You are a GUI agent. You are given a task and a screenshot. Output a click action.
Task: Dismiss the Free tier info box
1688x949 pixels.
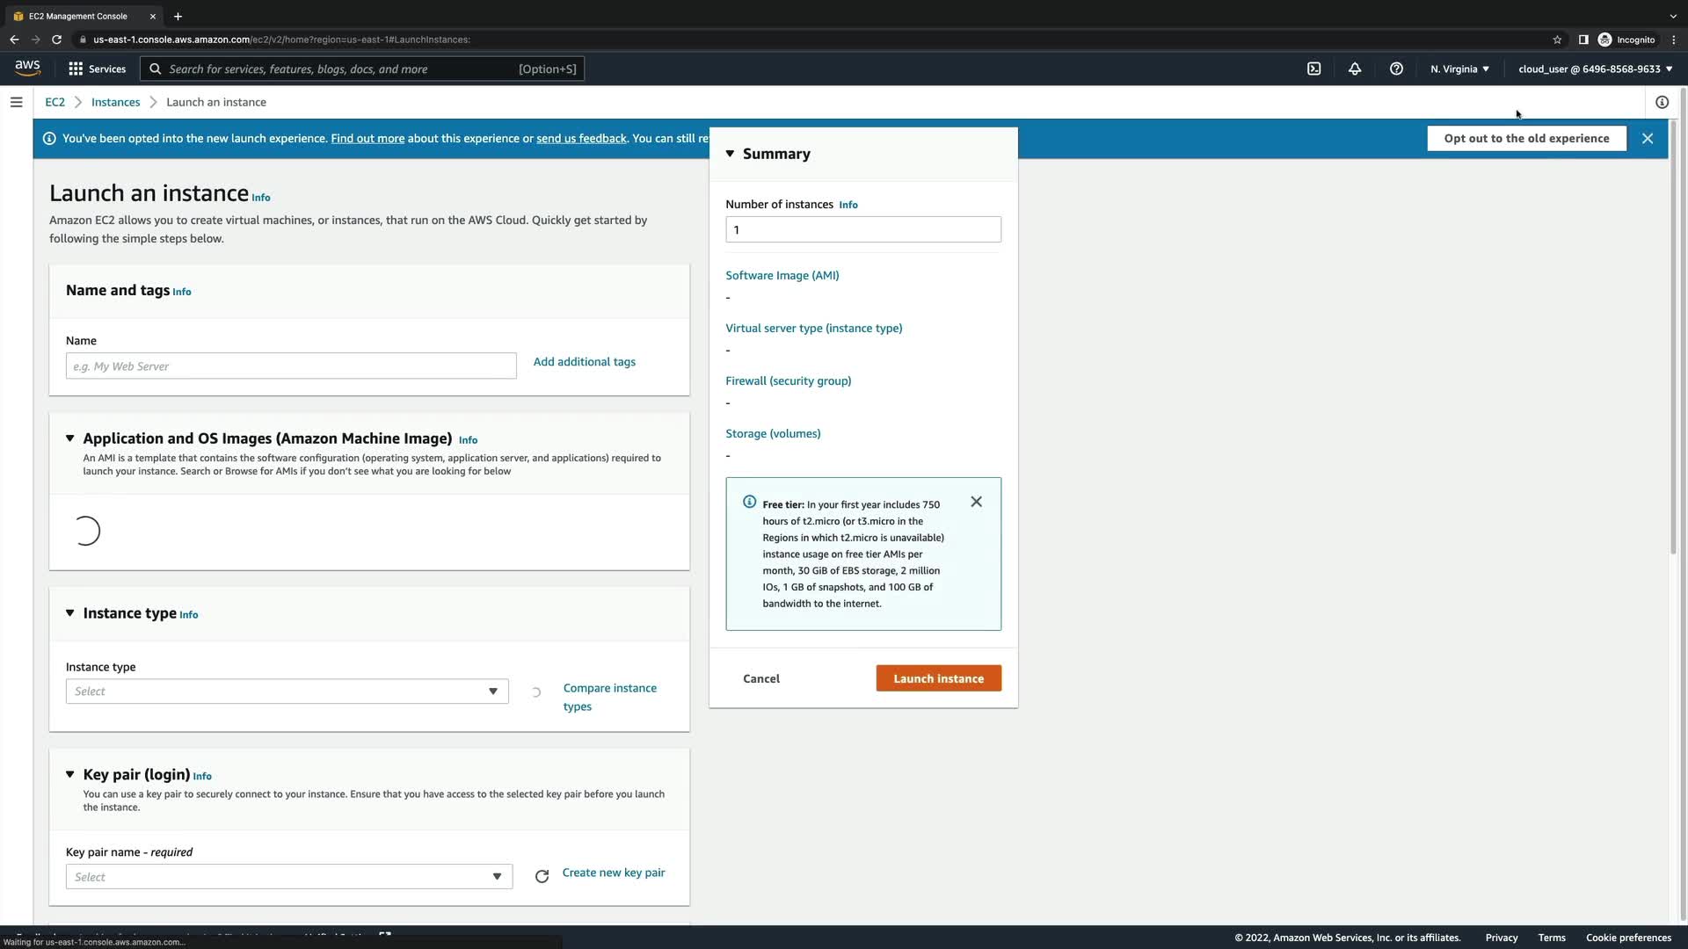[x=976, y=502]
